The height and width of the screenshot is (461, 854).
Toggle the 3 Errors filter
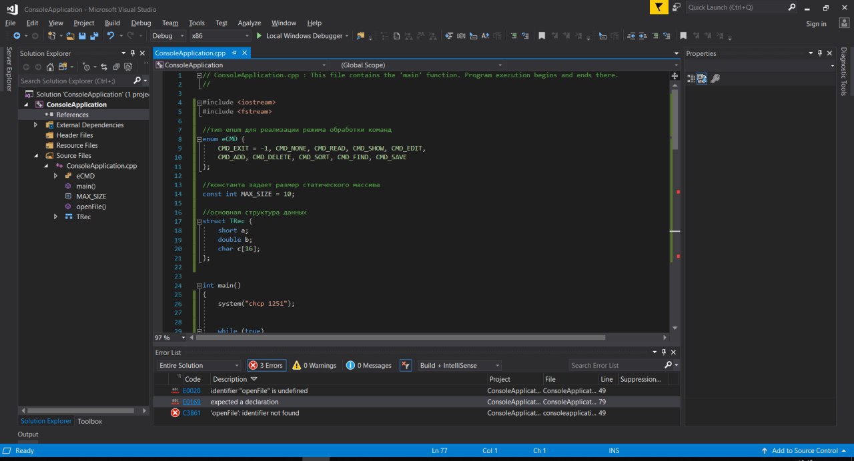[266, 365]
